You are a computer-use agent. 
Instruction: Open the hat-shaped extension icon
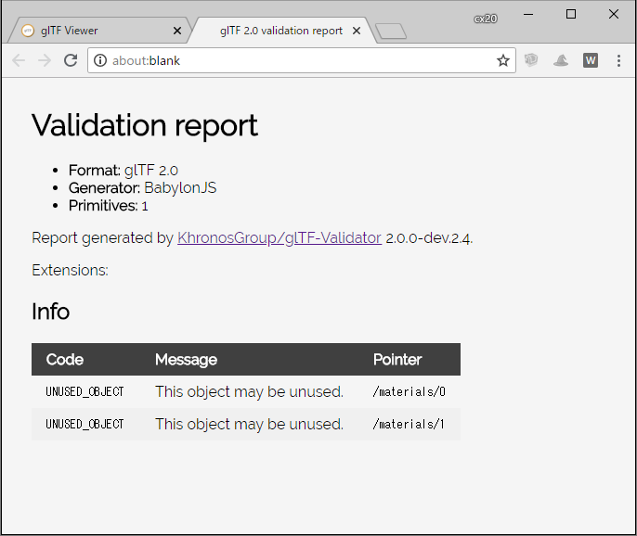561,60
